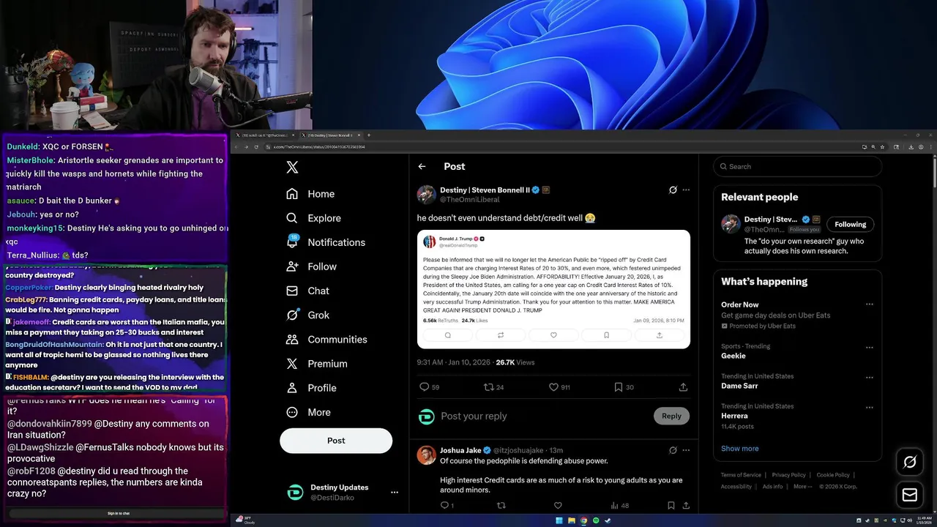
Task: Click the large Post button
Action: click(336, 440)
